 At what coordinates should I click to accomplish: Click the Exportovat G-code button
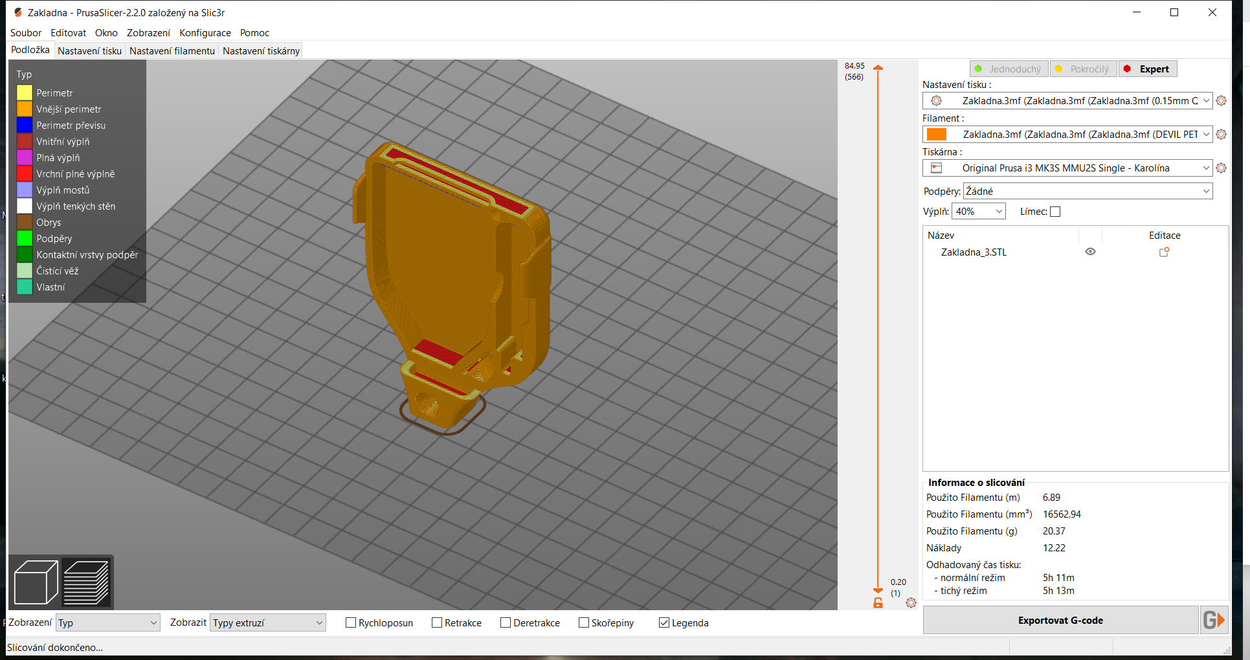[1060, 619]
